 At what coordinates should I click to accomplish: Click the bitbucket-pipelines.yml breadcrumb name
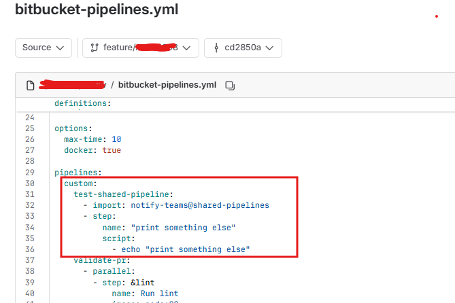coord(167,85)
